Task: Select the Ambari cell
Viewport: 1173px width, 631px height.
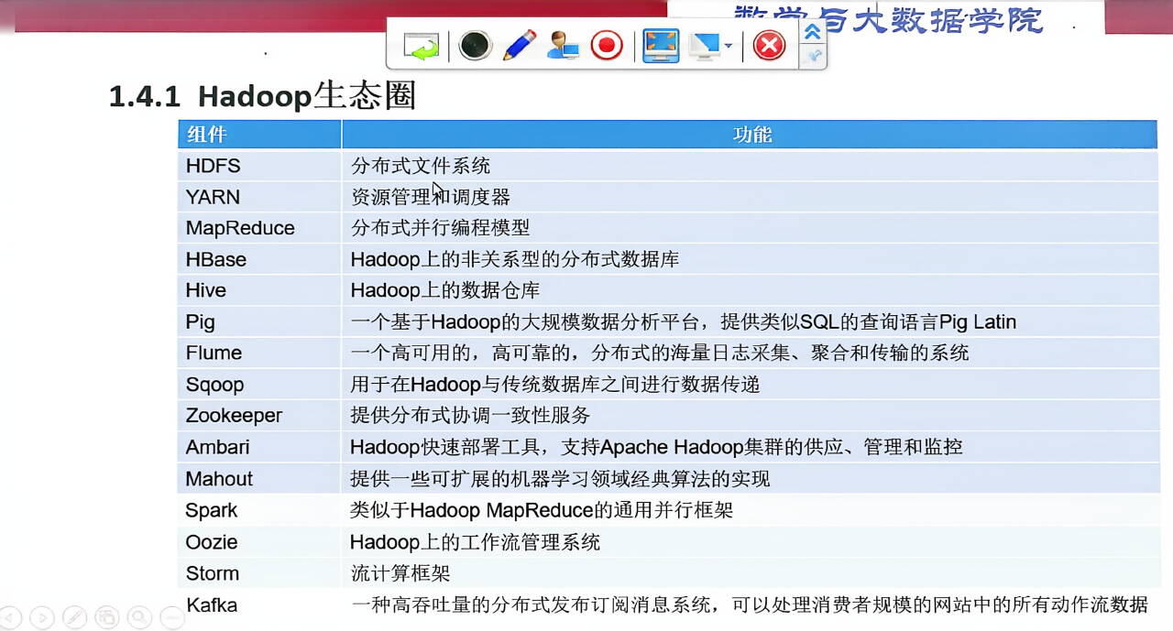Action: click(x=258, y=447)
